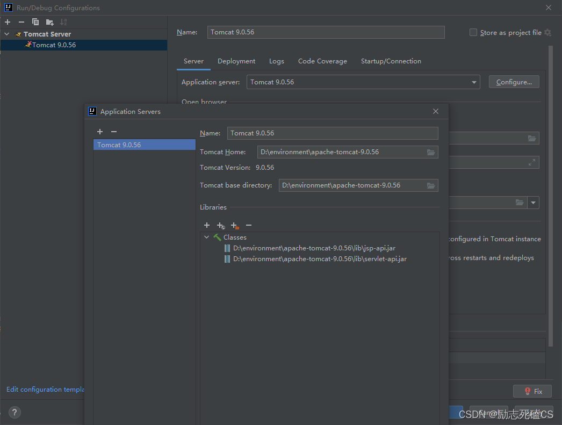Select Tomcat 9.0.56 in Application Servers list
This screenshot has width=562, height=425.
[144, 145]
